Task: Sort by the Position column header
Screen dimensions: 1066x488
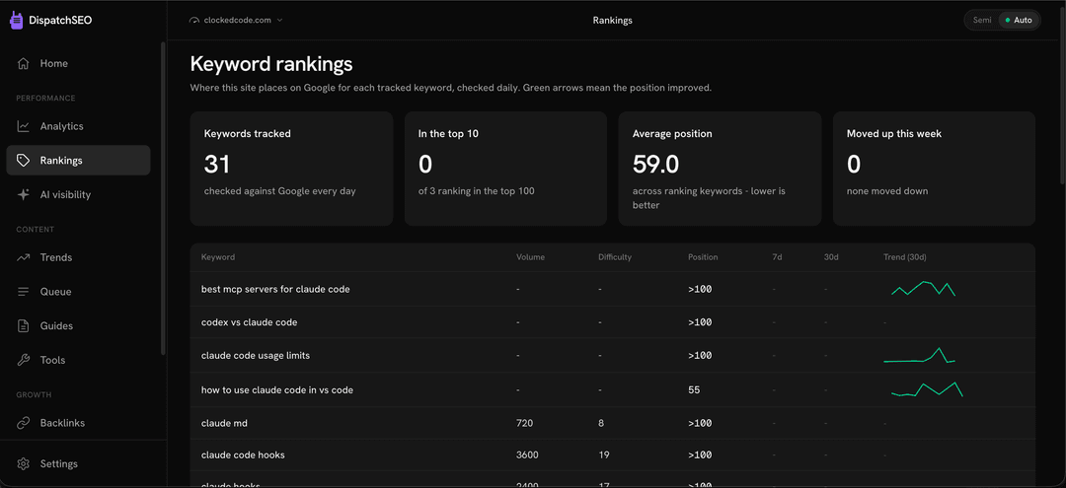Action: tap(703, 258)
